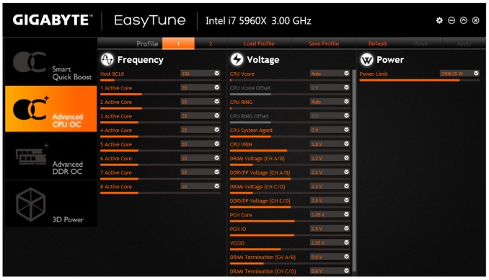Open the 4 Active Core dropdown

[x=217, y=130]
